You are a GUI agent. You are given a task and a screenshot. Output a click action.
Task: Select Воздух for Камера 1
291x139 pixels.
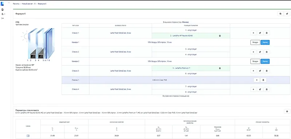click(x=255, y=42)
